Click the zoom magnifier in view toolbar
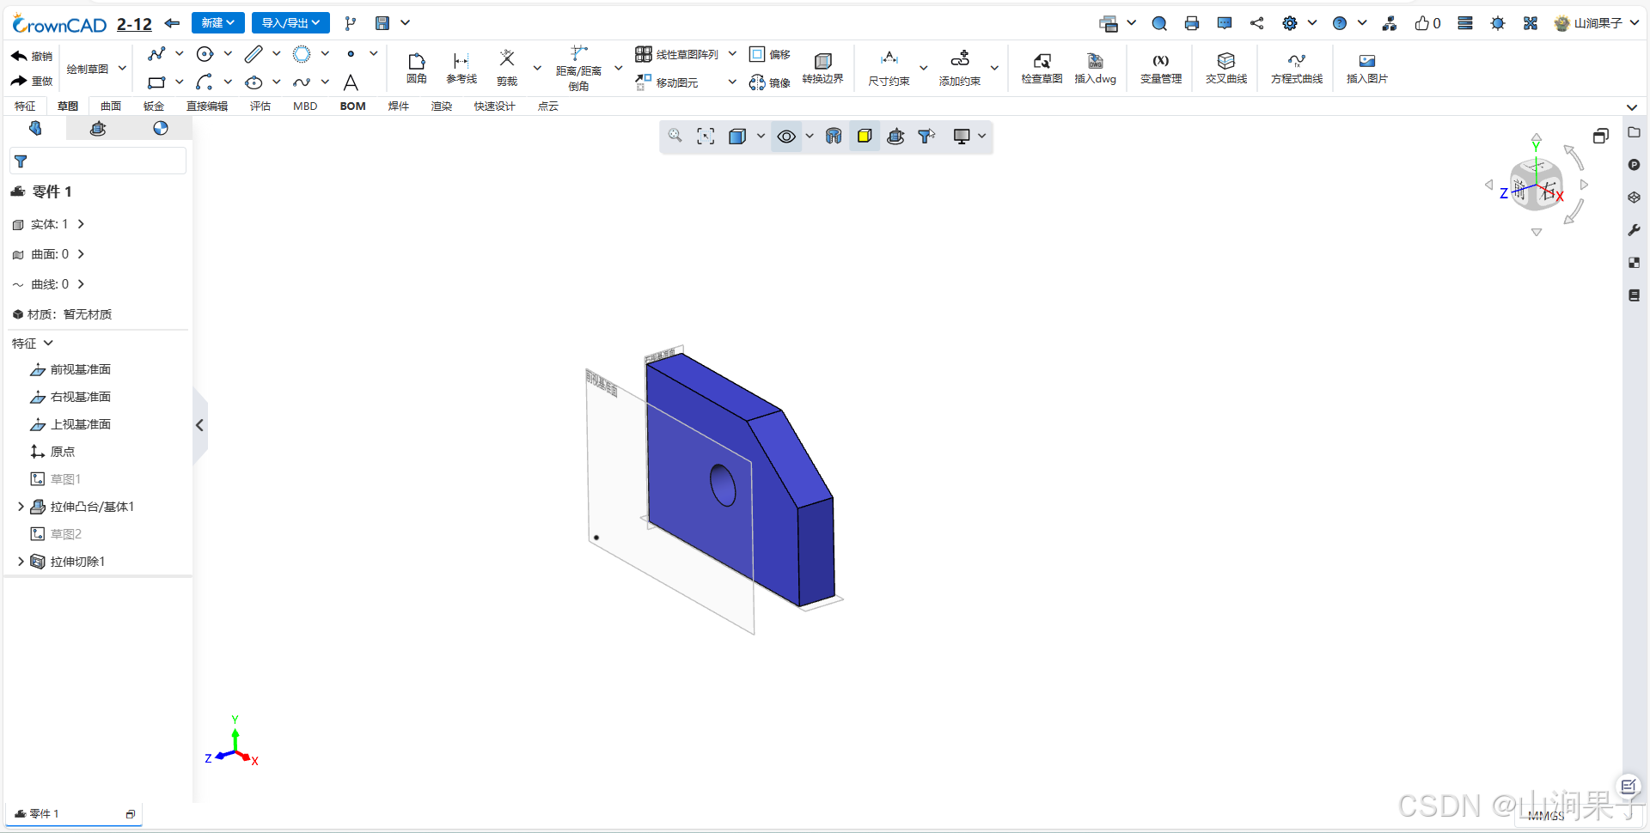Viewport: 1650px width, 833px height. point(675,136)
